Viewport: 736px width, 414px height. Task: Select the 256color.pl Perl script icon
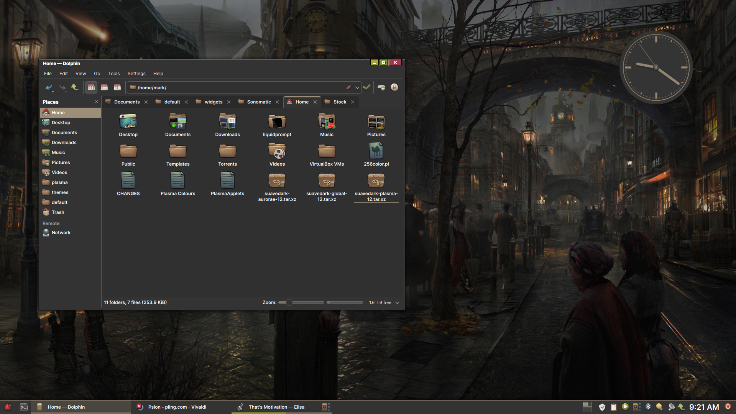(376, 151)
